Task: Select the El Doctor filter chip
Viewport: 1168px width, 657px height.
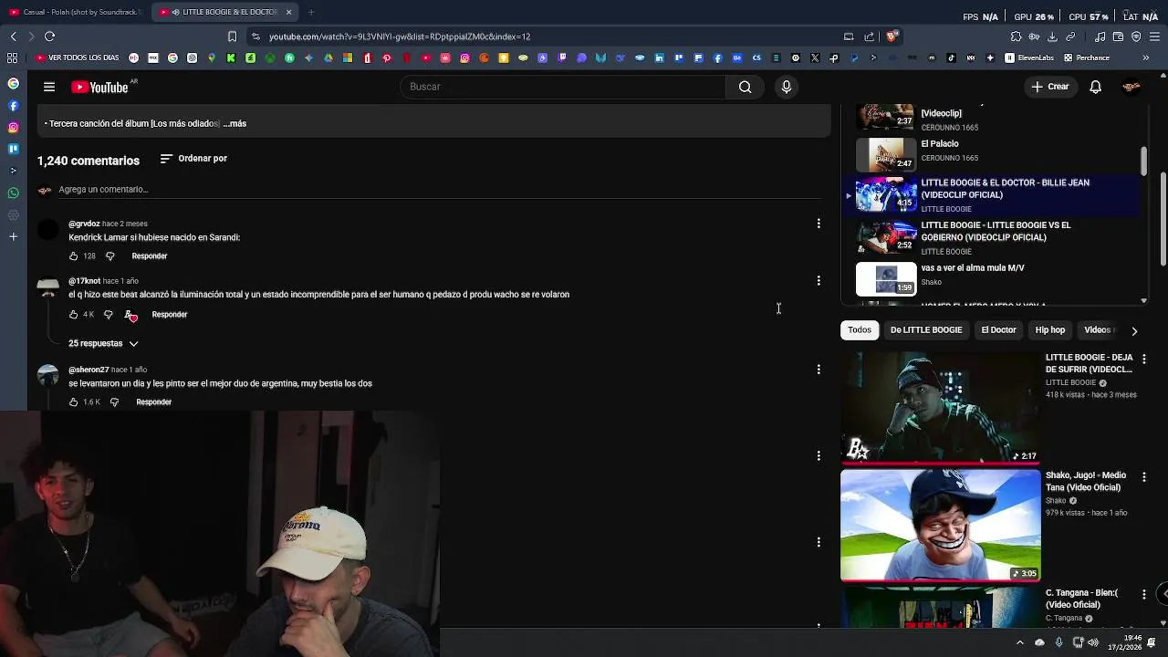Action: point(998,330)
